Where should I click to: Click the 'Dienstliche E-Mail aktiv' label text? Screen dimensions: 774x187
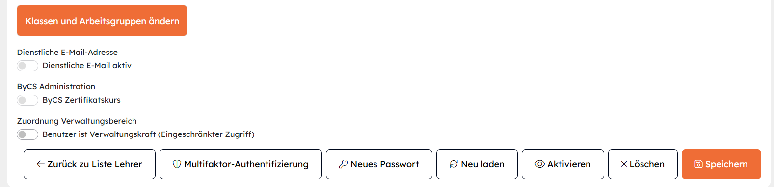tap(87, 66)
